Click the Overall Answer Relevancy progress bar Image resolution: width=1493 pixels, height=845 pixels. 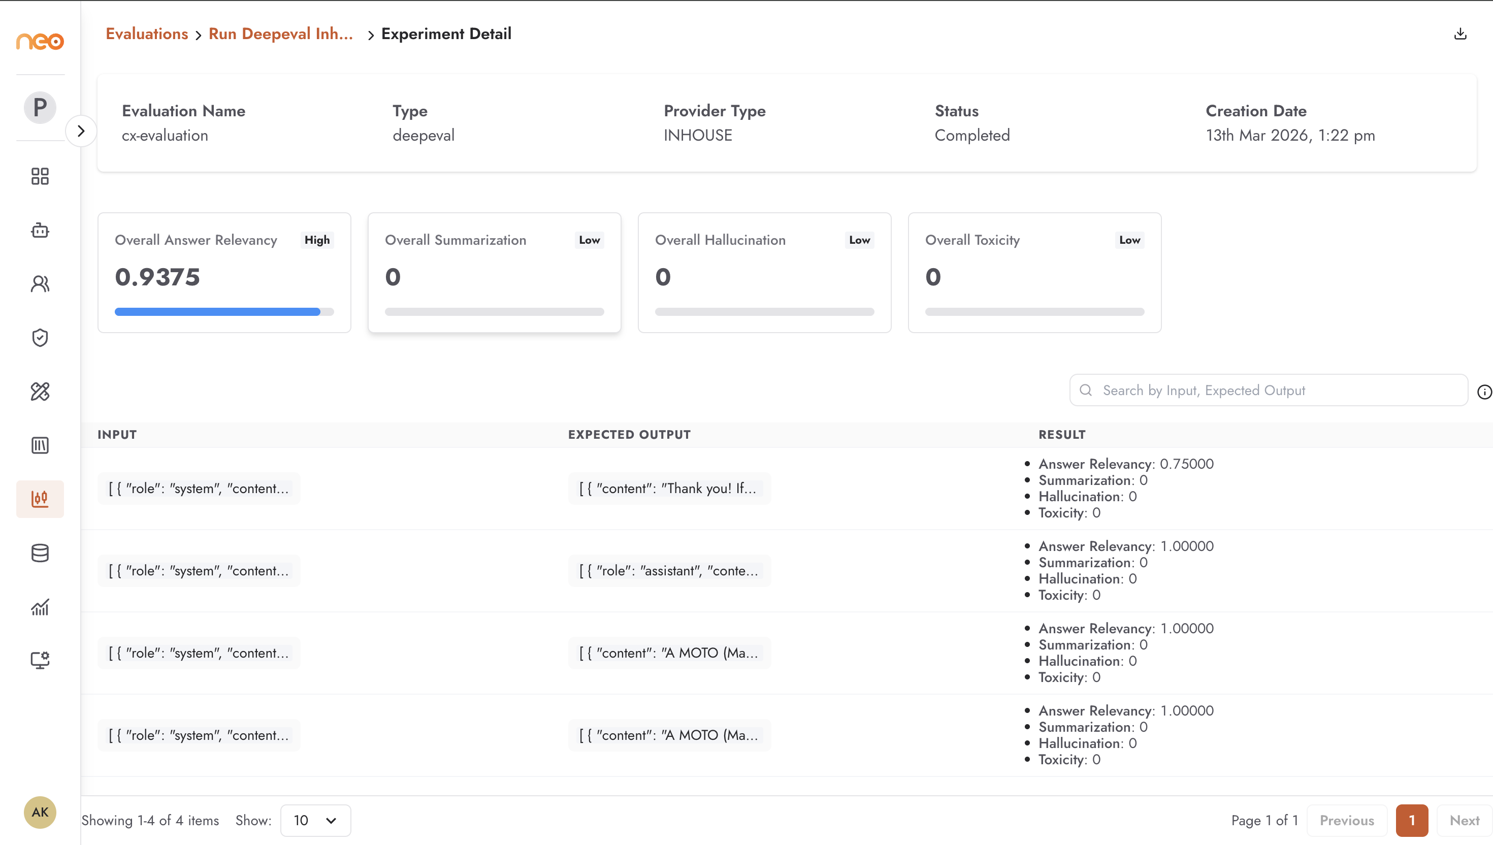coord(224,312)
